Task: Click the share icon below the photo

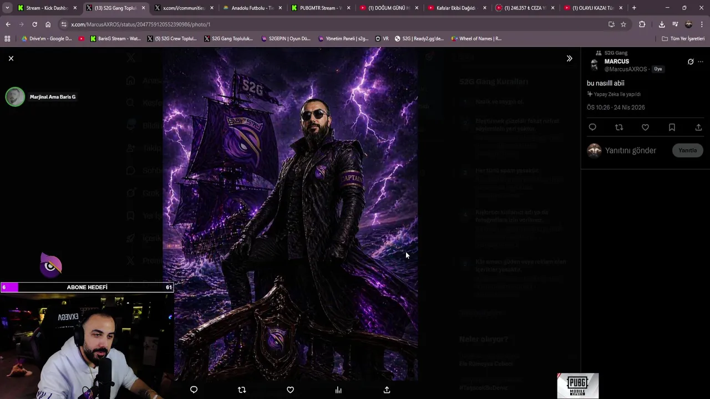Action: pos(387,390)
